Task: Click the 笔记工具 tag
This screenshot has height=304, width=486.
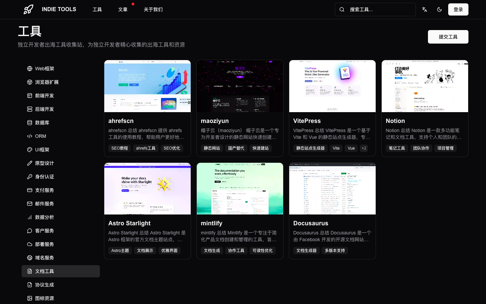Action: point(397,148)
